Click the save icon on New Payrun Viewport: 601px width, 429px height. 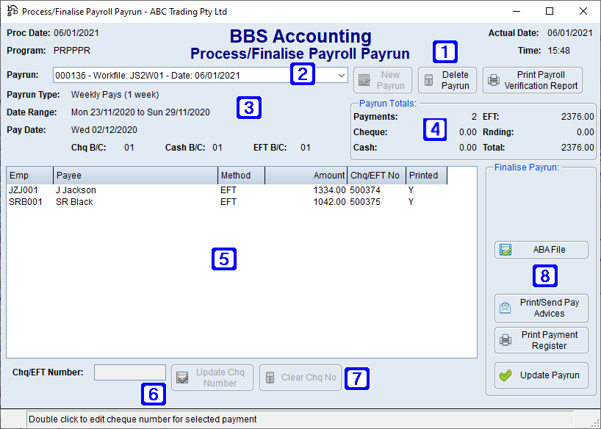(362, 80)
